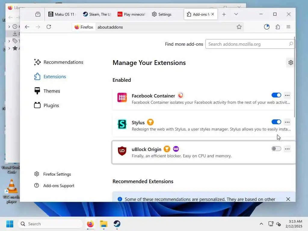Screen dimensions: 308x231
Task: Click the uBlock Origin extension name
Action: tap(146, 149)
